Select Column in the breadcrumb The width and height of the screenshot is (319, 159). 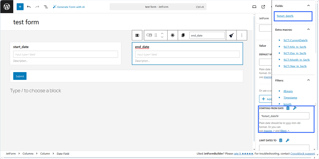[x=45, y=154]
